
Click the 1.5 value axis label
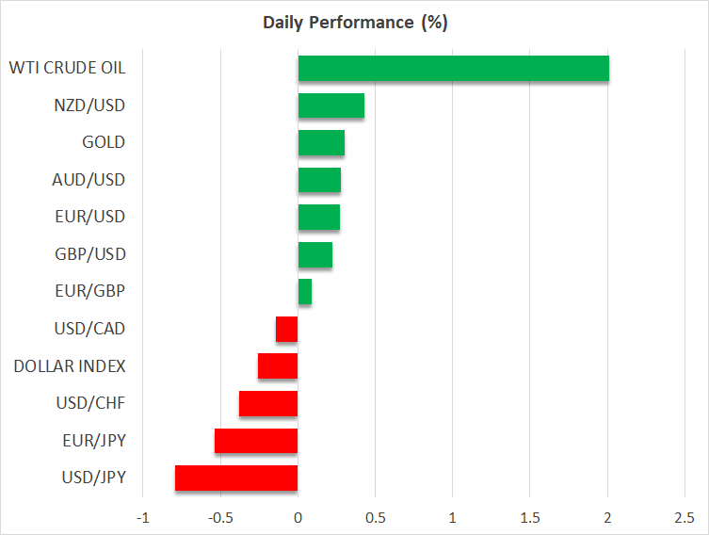(x=530, y=517)
